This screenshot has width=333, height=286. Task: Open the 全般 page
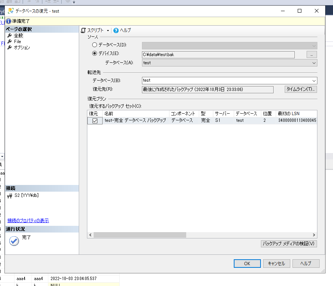(x=19, y=35)
